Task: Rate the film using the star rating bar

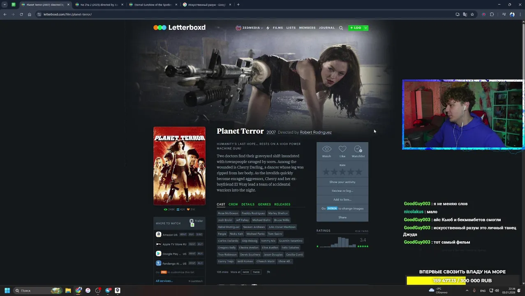Action: tap(342, 172)
